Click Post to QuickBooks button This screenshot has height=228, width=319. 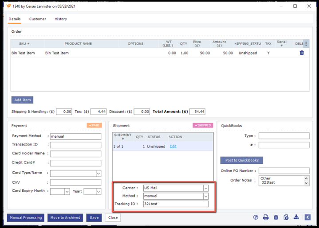pyautogui.click(x=242, y=160)
